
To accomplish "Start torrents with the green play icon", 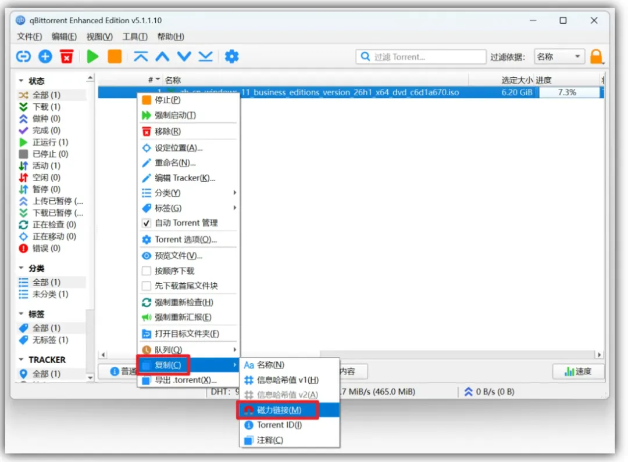I will tap(92, 57).
